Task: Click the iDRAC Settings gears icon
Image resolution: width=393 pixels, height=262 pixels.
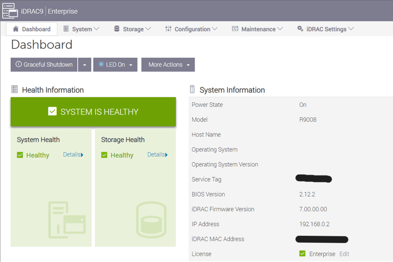Action: [x=300, y=29]
